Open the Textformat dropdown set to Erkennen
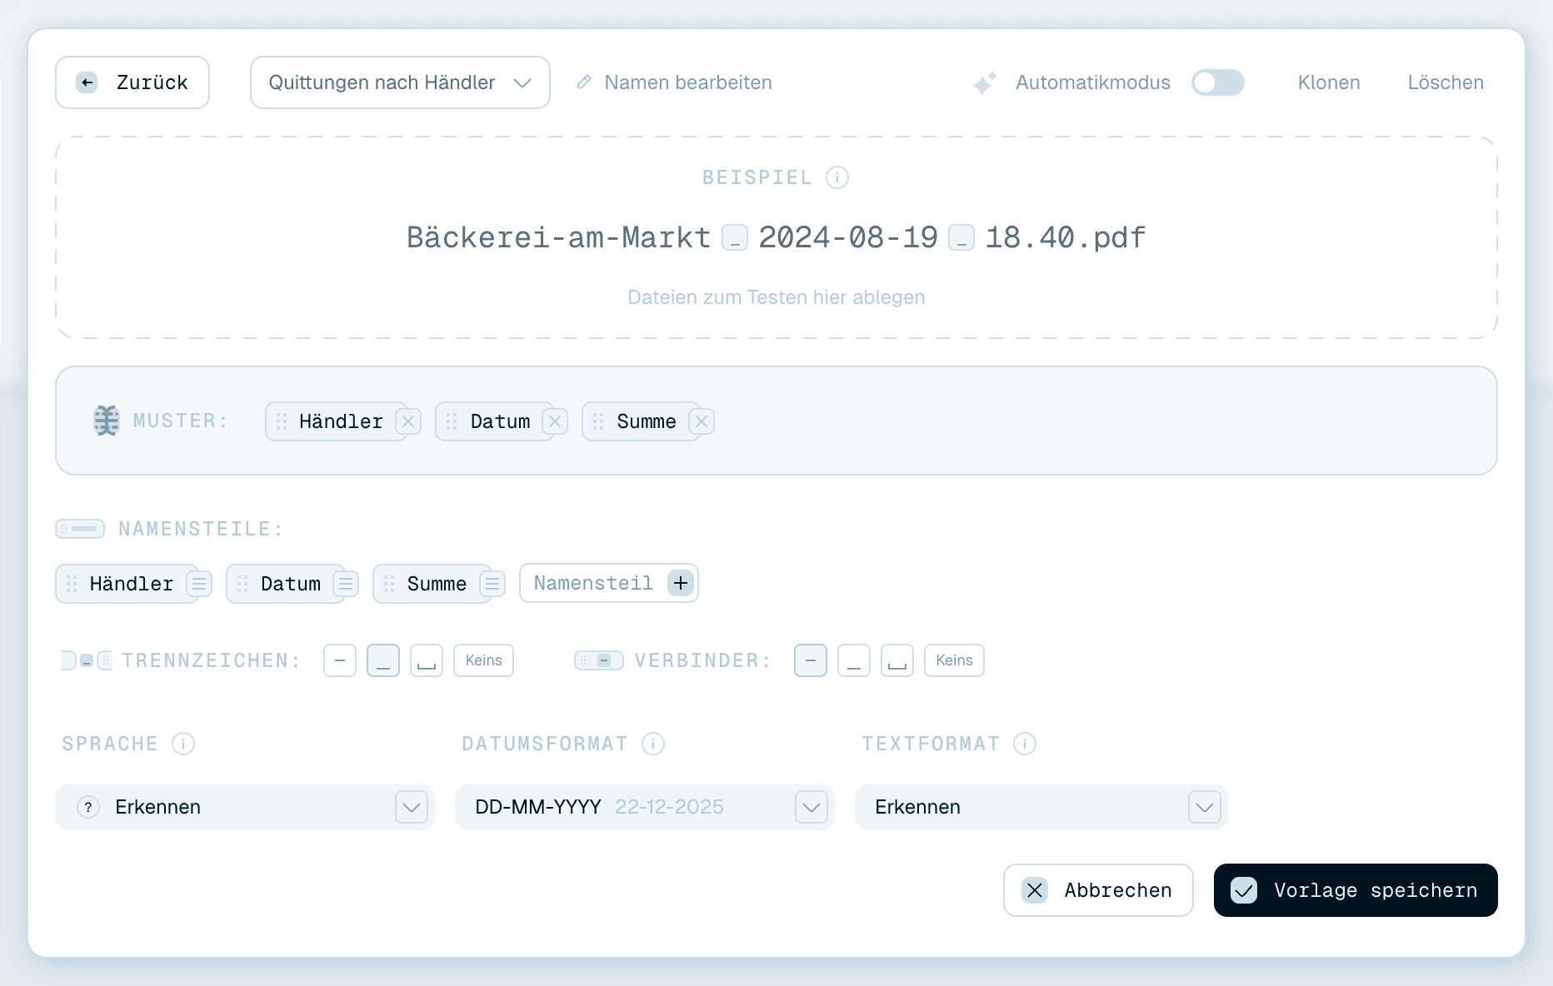Screen dimensions: 1553x986 pos(1041,807)
